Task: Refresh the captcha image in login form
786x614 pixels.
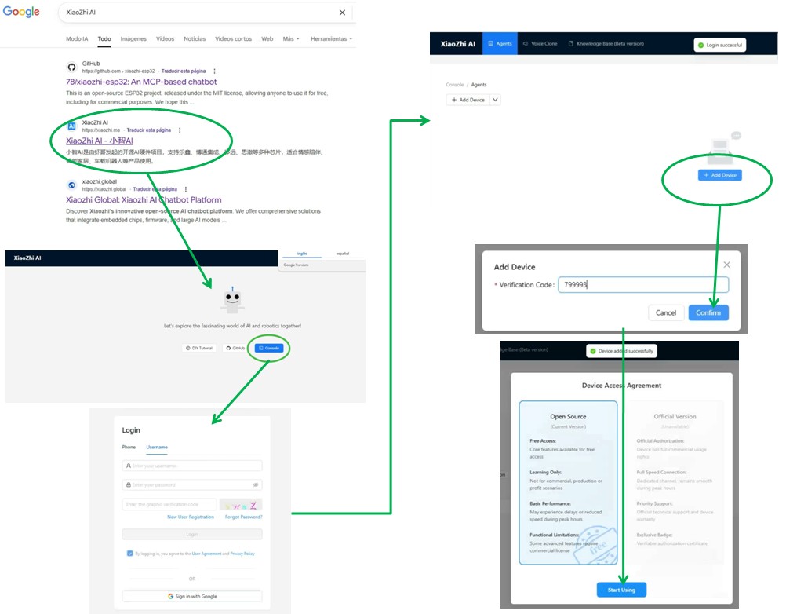Action: [241, 505]
